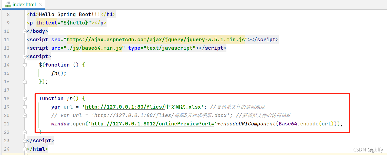Click the comment 要预览文件的访问地址 on line 19
The width and height of the screenshot is (387, 155).
click(x=238, y=107)
